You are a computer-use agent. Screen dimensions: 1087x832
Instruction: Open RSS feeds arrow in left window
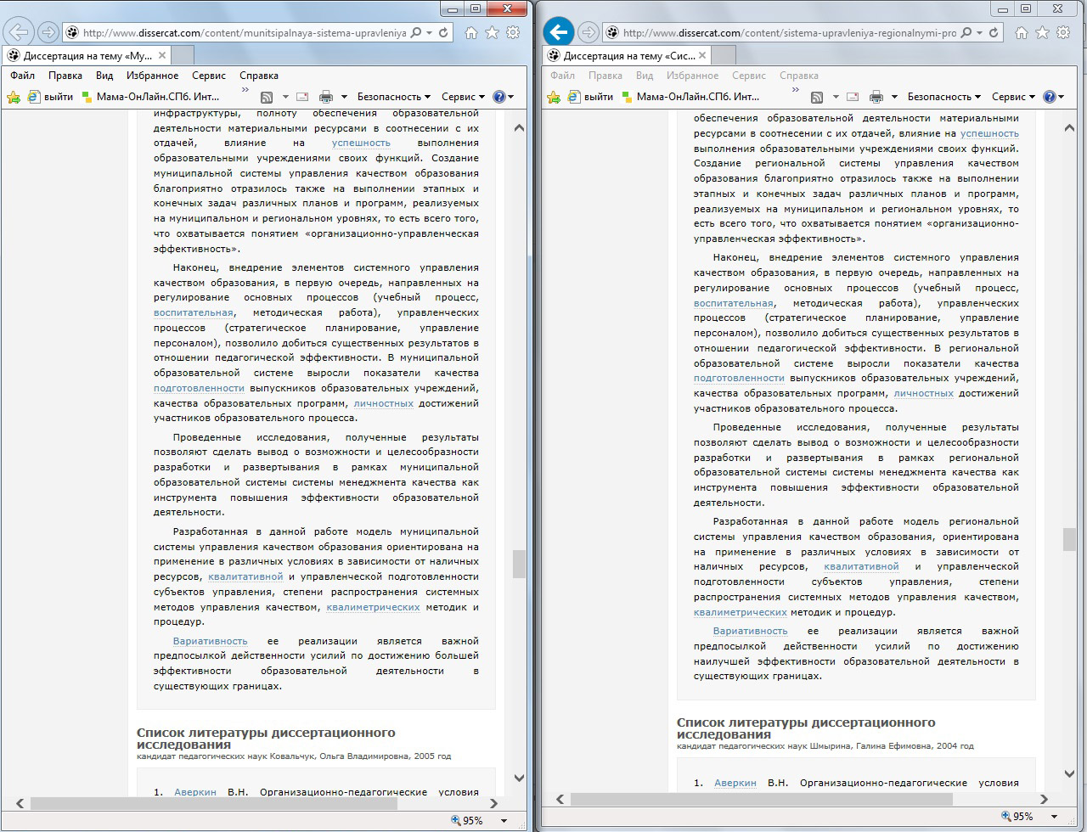(285, 97)
